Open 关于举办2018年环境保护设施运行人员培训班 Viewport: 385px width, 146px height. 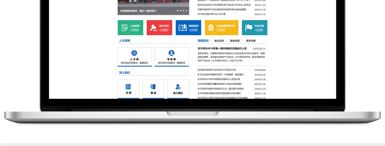(x=219, y=79)
